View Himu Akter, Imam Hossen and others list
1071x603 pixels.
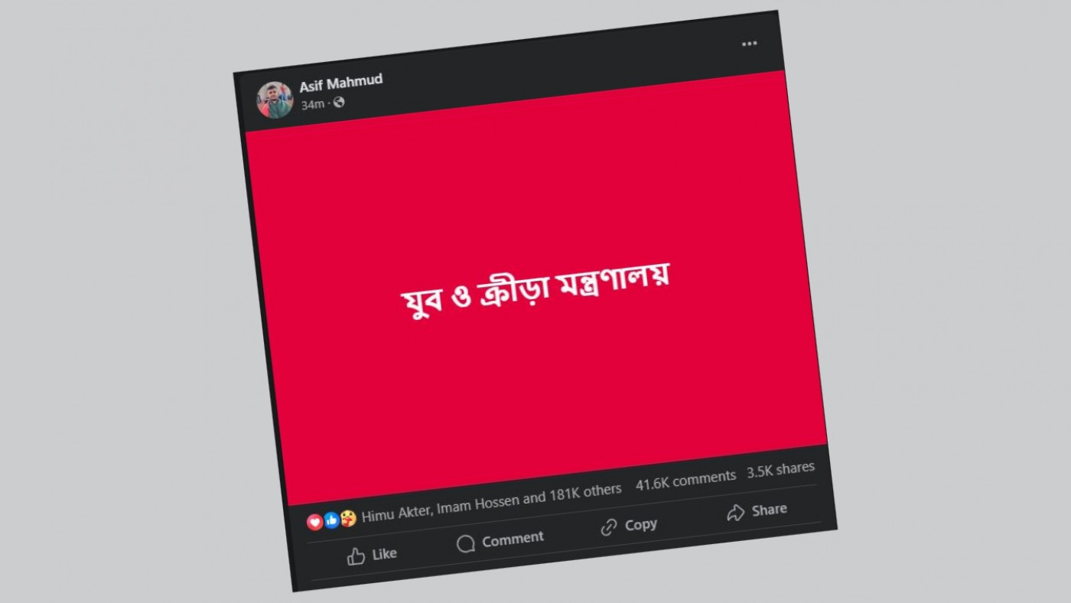(x=491, y=503)
